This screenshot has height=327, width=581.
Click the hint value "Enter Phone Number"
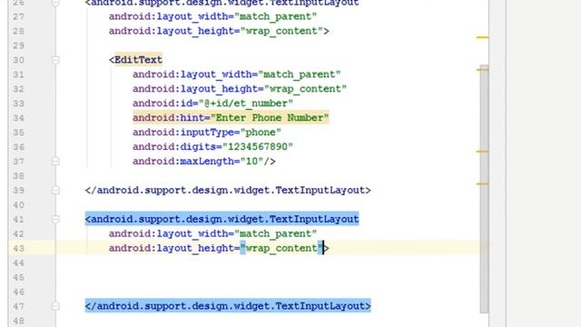pos(270,118)
